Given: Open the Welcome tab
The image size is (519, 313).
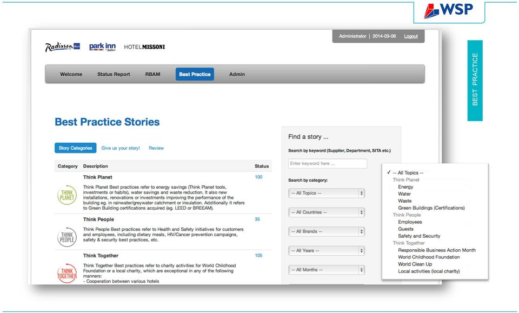Looking at the screenshot, I should click(x=71, y=74).
